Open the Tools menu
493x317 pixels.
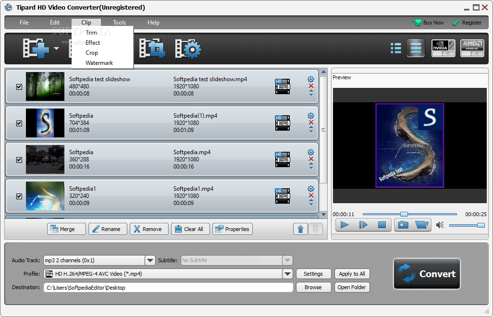click(120, 23)
